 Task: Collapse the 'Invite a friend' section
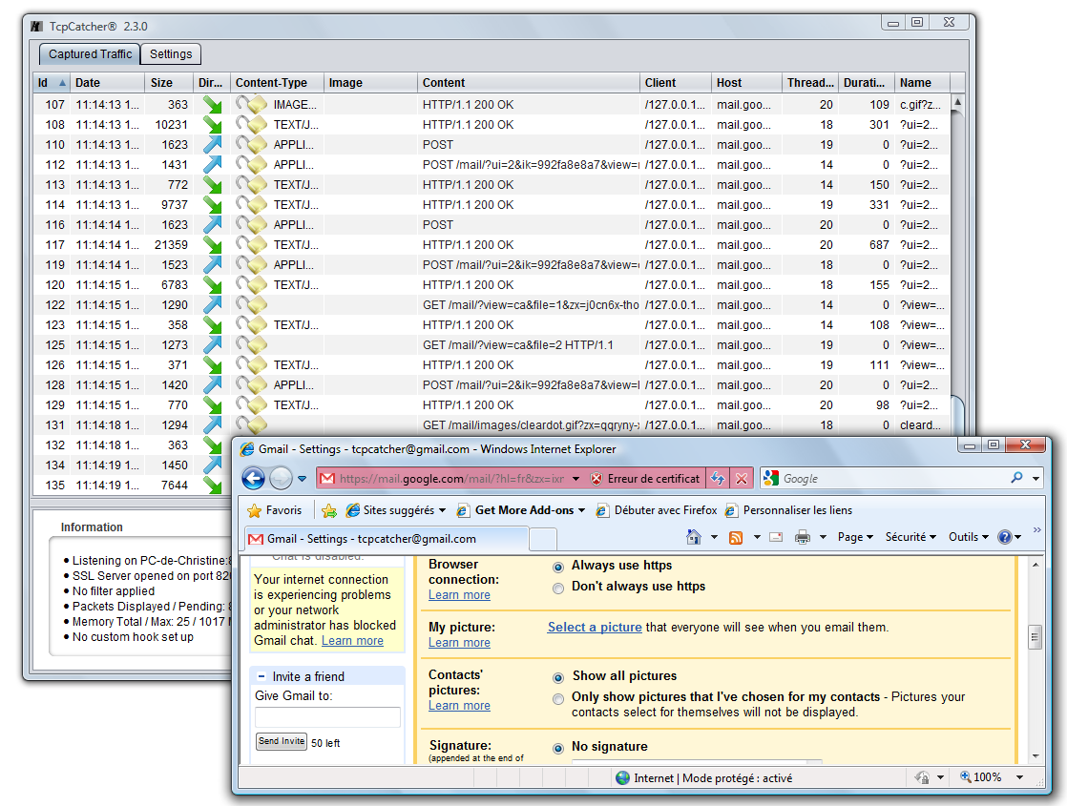[262, 677]
